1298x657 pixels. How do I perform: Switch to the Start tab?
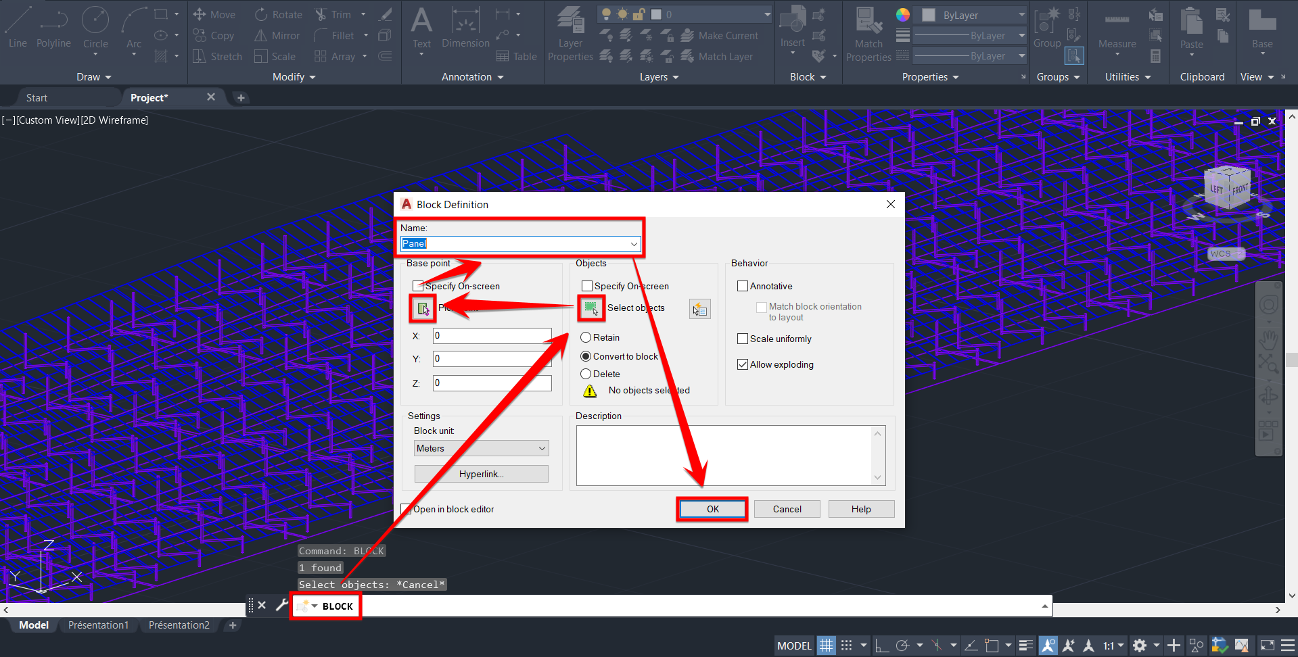click(x=37, y=98)
